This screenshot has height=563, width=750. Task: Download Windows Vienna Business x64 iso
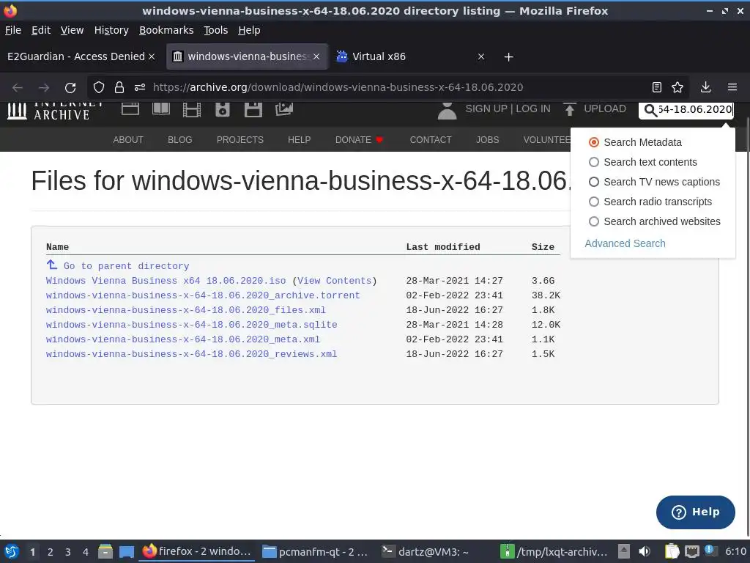point(166,281)
